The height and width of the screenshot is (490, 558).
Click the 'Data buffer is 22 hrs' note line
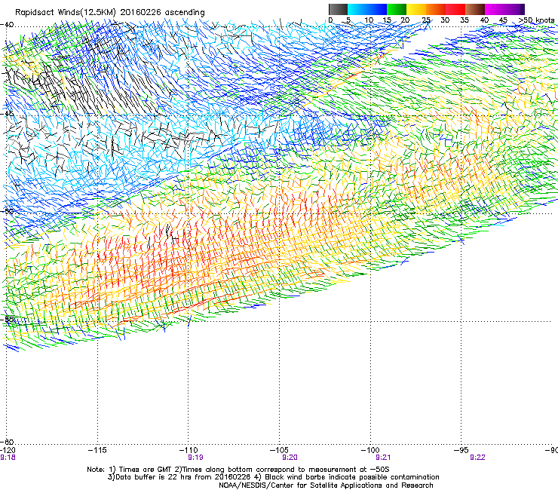point(273,477)
